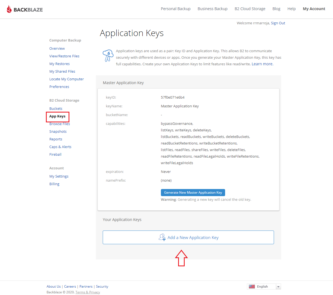Open Personal Backup in top navigation
This screenshot has width=333, height=295.
coord(176,9)
